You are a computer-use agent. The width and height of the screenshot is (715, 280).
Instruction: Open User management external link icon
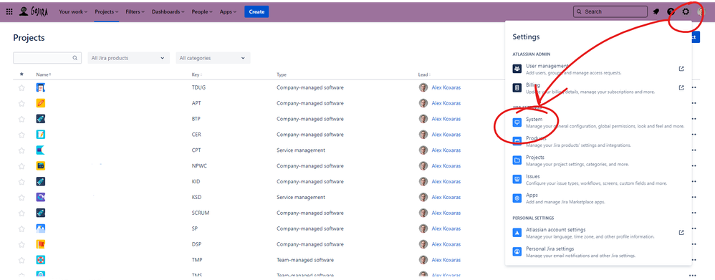click(x=681, y=69)
